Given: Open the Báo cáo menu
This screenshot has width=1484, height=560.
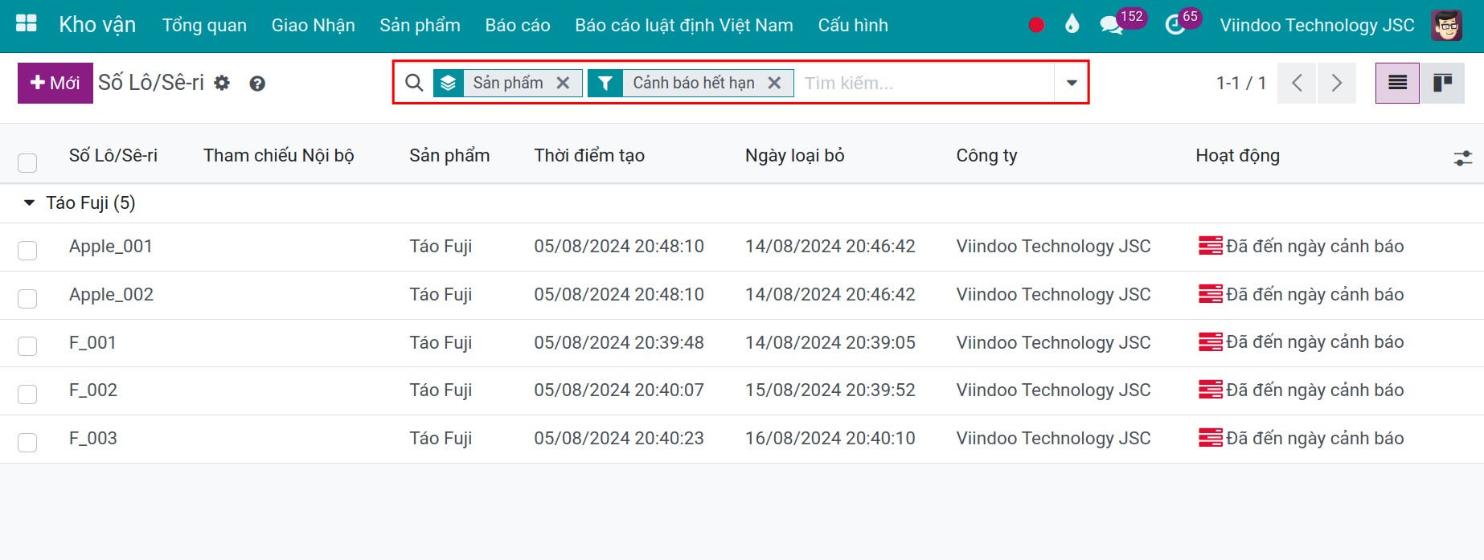Looking at the screenshot, I should pyautogui.click(x=518, y=25).
